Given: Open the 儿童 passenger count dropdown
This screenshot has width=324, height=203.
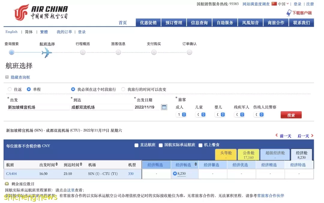Looking at the screenshot, I should click(x=200, y=115).
